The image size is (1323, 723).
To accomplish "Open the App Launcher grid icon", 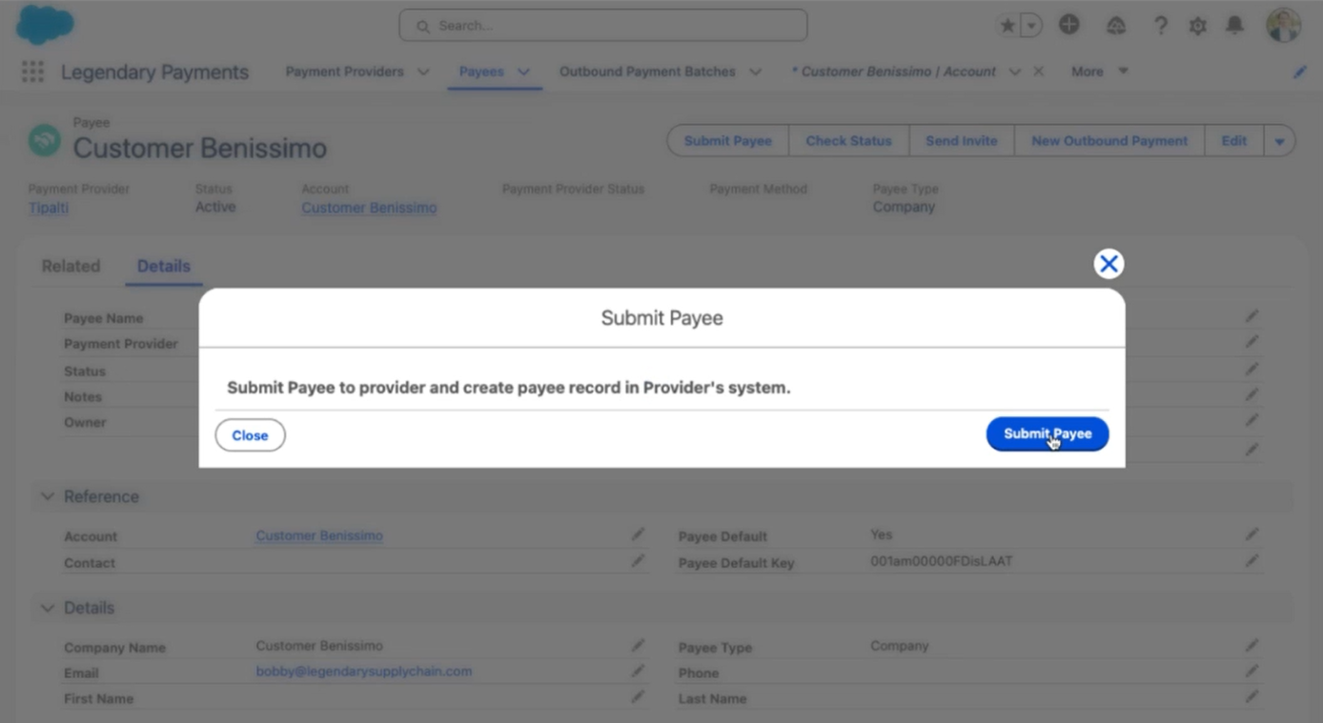I will click(32, 72).
